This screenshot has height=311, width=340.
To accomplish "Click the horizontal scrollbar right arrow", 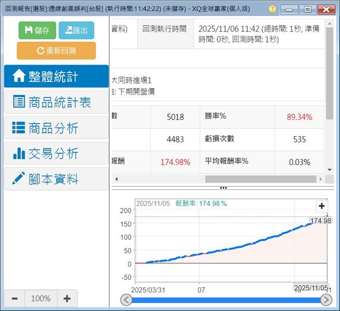I will 321,179.
